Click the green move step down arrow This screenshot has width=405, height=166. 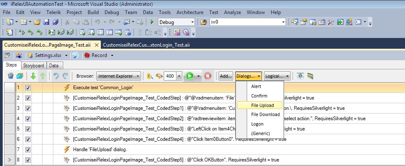[x=33, y=76]
